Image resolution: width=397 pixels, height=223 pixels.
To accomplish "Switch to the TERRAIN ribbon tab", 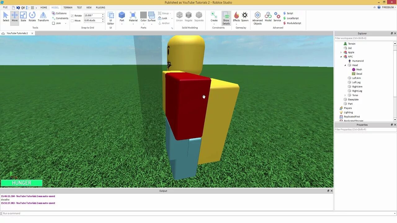I will [68, 7].
